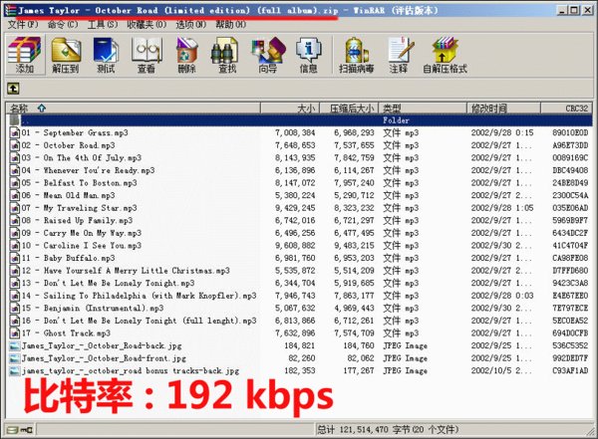The width and height of the screenshot is (598, 439).
Task: Click the Extract To (解压到) icon
Action: pyautogui.click(x=66, y=55)
